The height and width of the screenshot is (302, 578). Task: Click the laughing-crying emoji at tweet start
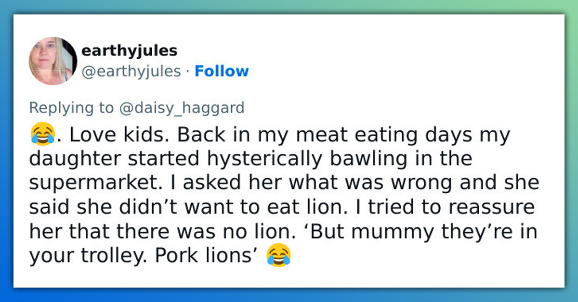pyautogui.click(x=44, y=134)
